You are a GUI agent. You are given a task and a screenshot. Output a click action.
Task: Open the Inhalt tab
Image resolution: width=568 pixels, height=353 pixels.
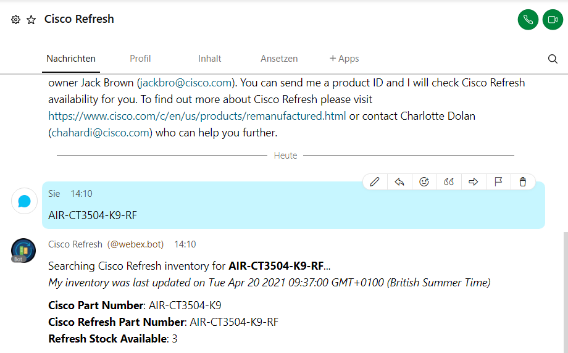tap(210, 59)
